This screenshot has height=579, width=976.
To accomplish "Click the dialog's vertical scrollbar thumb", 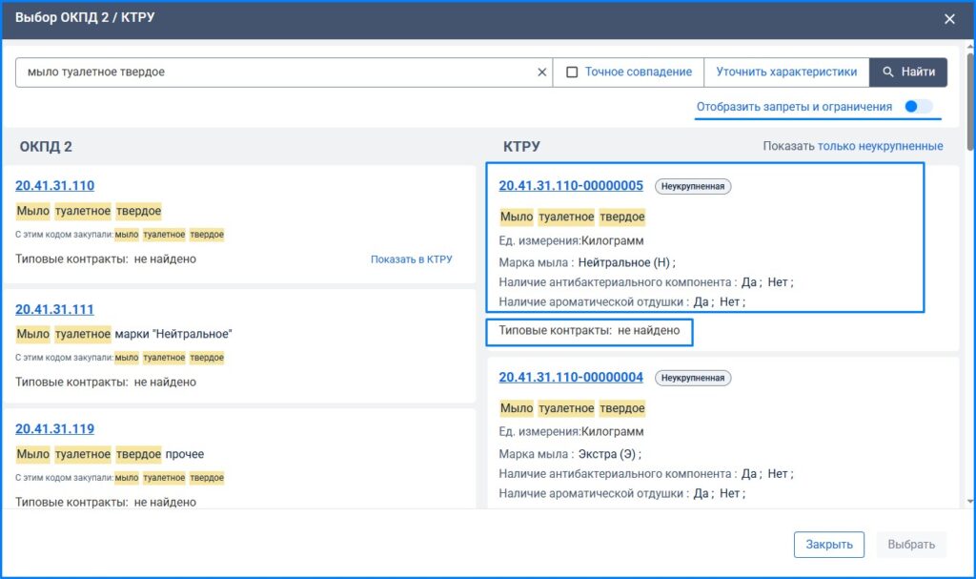I will point(969,101).
